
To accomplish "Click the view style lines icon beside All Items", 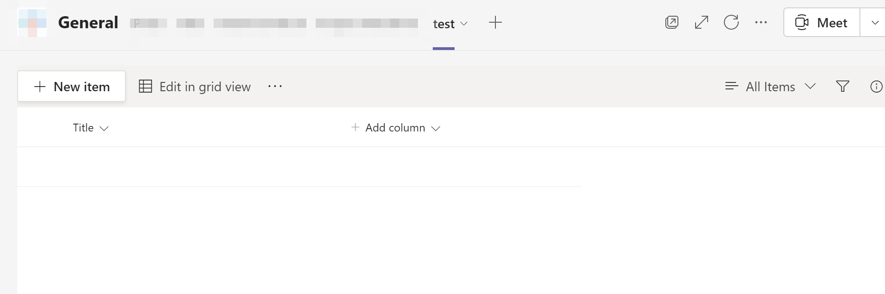I will coord(731,86).
